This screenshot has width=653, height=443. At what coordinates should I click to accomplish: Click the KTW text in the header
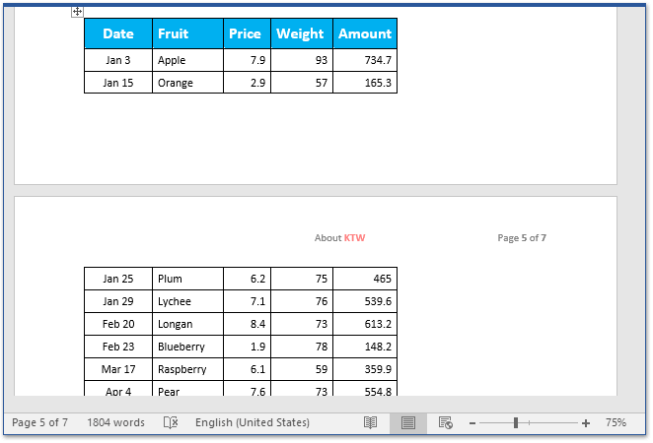354,238
